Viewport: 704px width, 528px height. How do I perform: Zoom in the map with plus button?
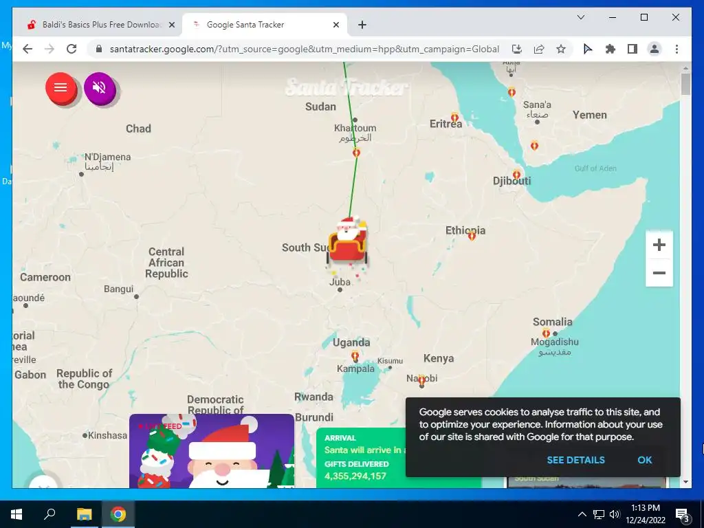pyautogui.click(x=659, y=245)
